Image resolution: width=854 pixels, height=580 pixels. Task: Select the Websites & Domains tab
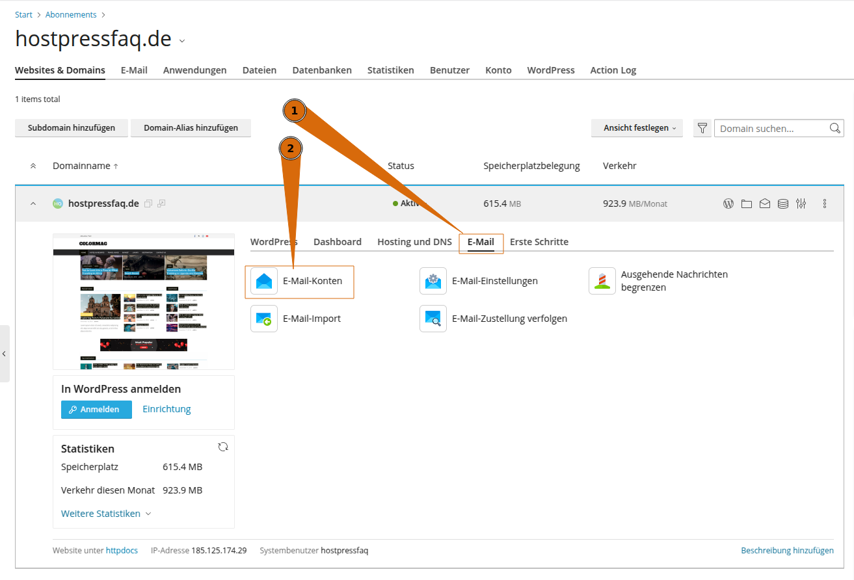click(60, 70)
